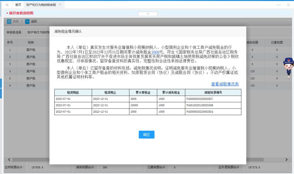
Task: Switch to the 首页 tab
Action: [18, 5]
